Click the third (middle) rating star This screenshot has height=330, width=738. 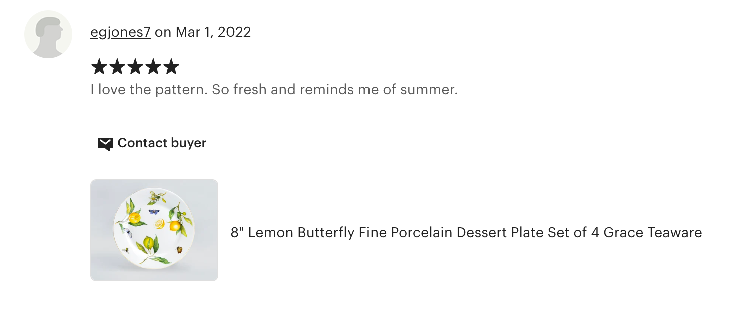click(x=135, y=67)
